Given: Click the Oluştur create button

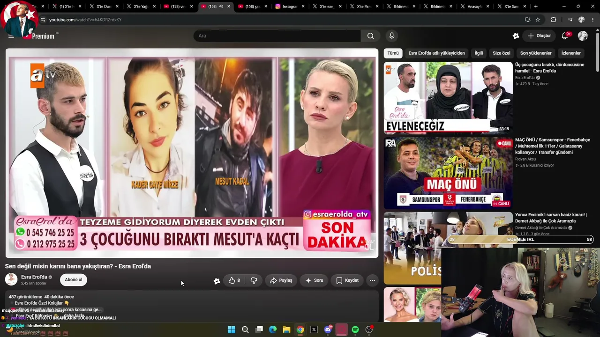Looking at the screenshot, I should pos(539,36).
